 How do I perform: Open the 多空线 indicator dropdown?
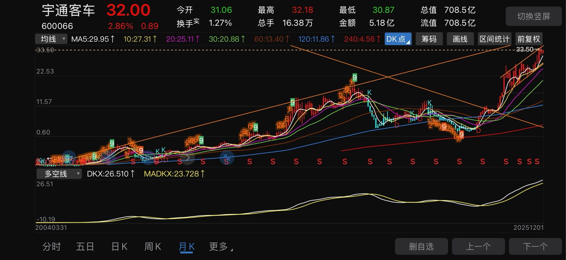click(59, 174)
